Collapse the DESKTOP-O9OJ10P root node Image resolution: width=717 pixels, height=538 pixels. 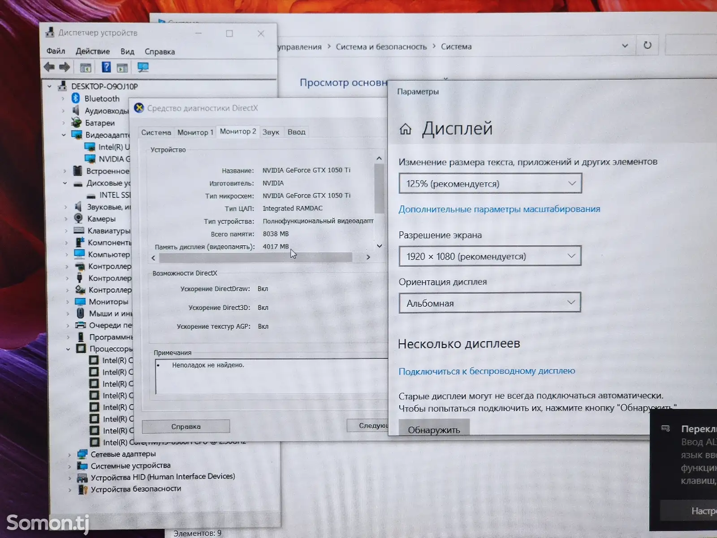(49, 86)
